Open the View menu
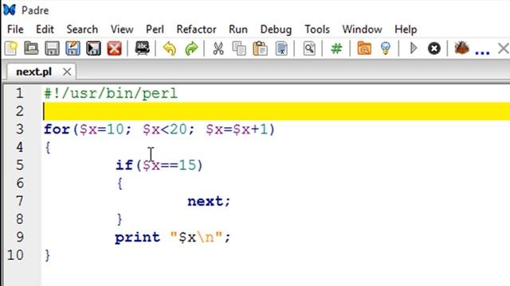The height and width of the screenshot is (286, 510). tap(122, 29)
